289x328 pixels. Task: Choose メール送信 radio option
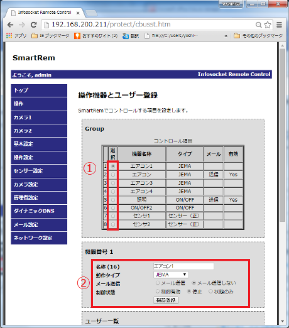(x=158, y=283)
